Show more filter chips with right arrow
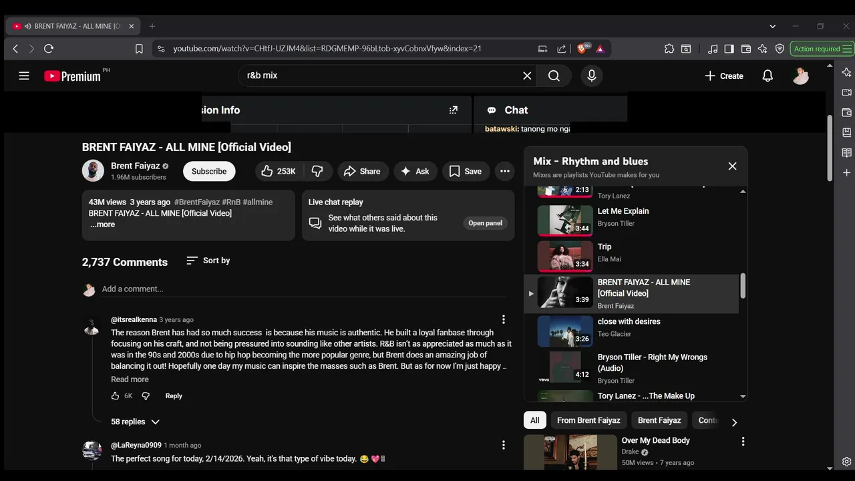 (734, 422)
